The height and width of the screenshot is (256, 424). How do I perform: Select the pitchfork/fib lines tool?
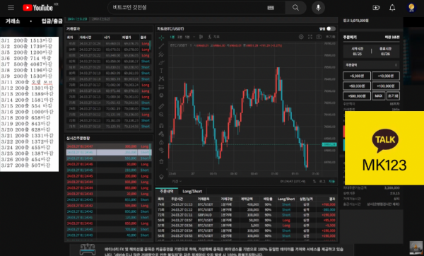tap(161, 54)
